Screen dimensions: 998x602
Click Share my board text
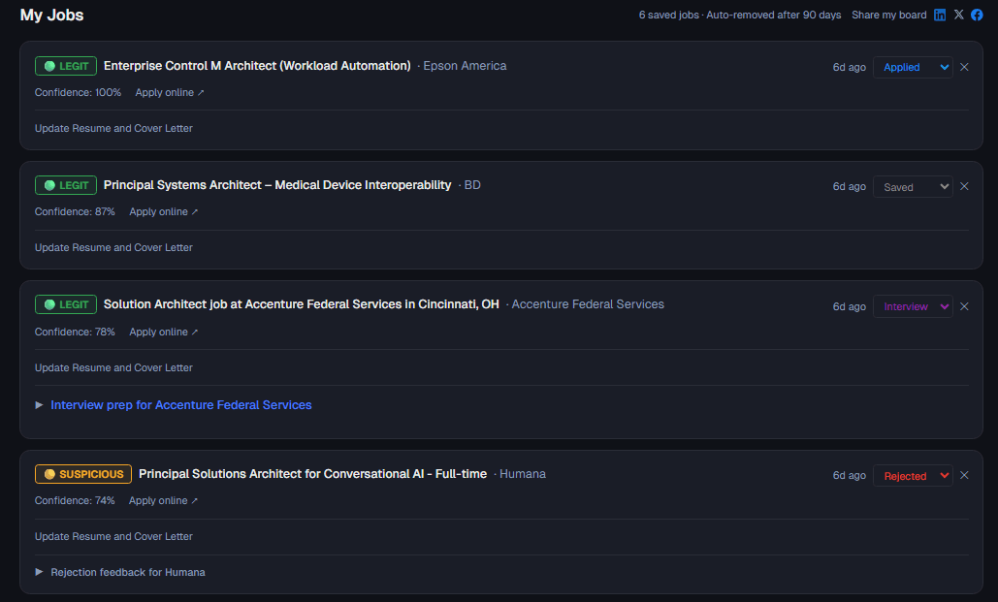click(889, 15)
